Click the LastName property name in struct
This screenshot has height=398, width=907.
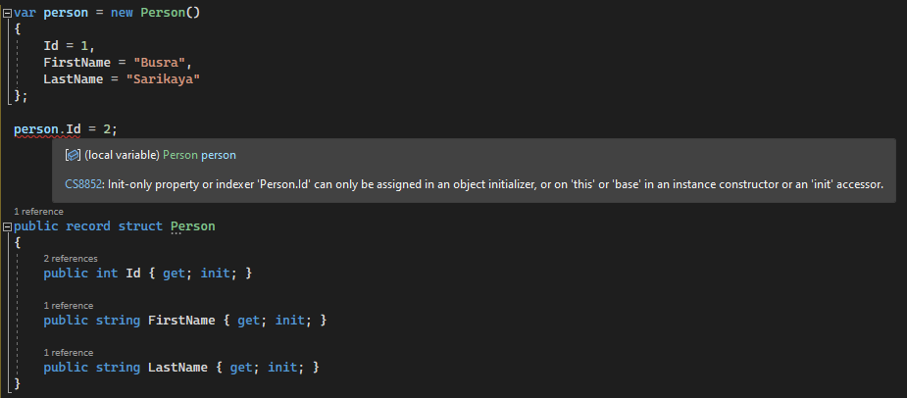click(x=177, y=367)
